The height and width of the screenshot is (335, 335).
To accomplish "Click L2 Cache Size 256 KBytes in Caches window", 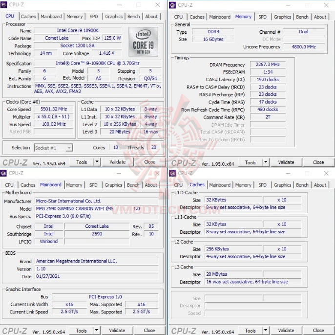I will 233,249.
